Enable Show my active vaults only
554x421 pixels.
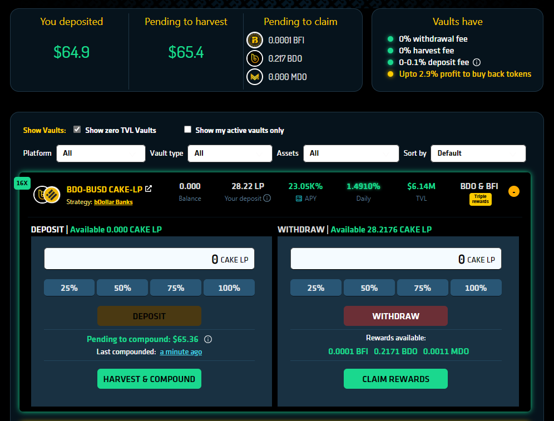coord(187,130)
